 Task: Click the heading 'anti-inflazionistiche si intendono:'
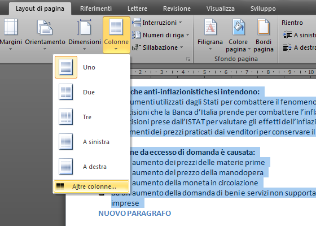(202, 92)
